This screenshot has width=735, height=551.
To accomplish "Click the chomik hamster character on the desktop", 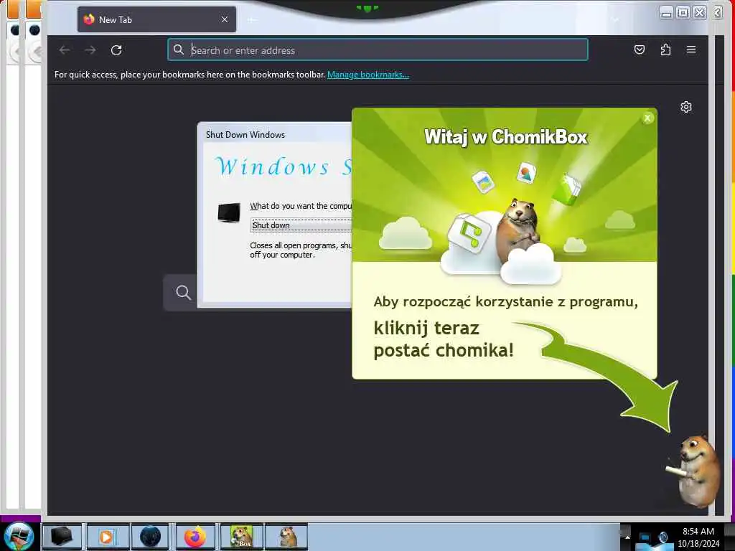I will click(x=694, y=470).
